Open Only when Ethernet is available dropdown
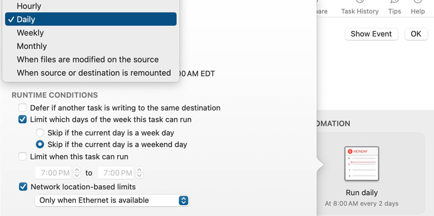The width and height of the screenshot is (434, 216). coord(112,200)
